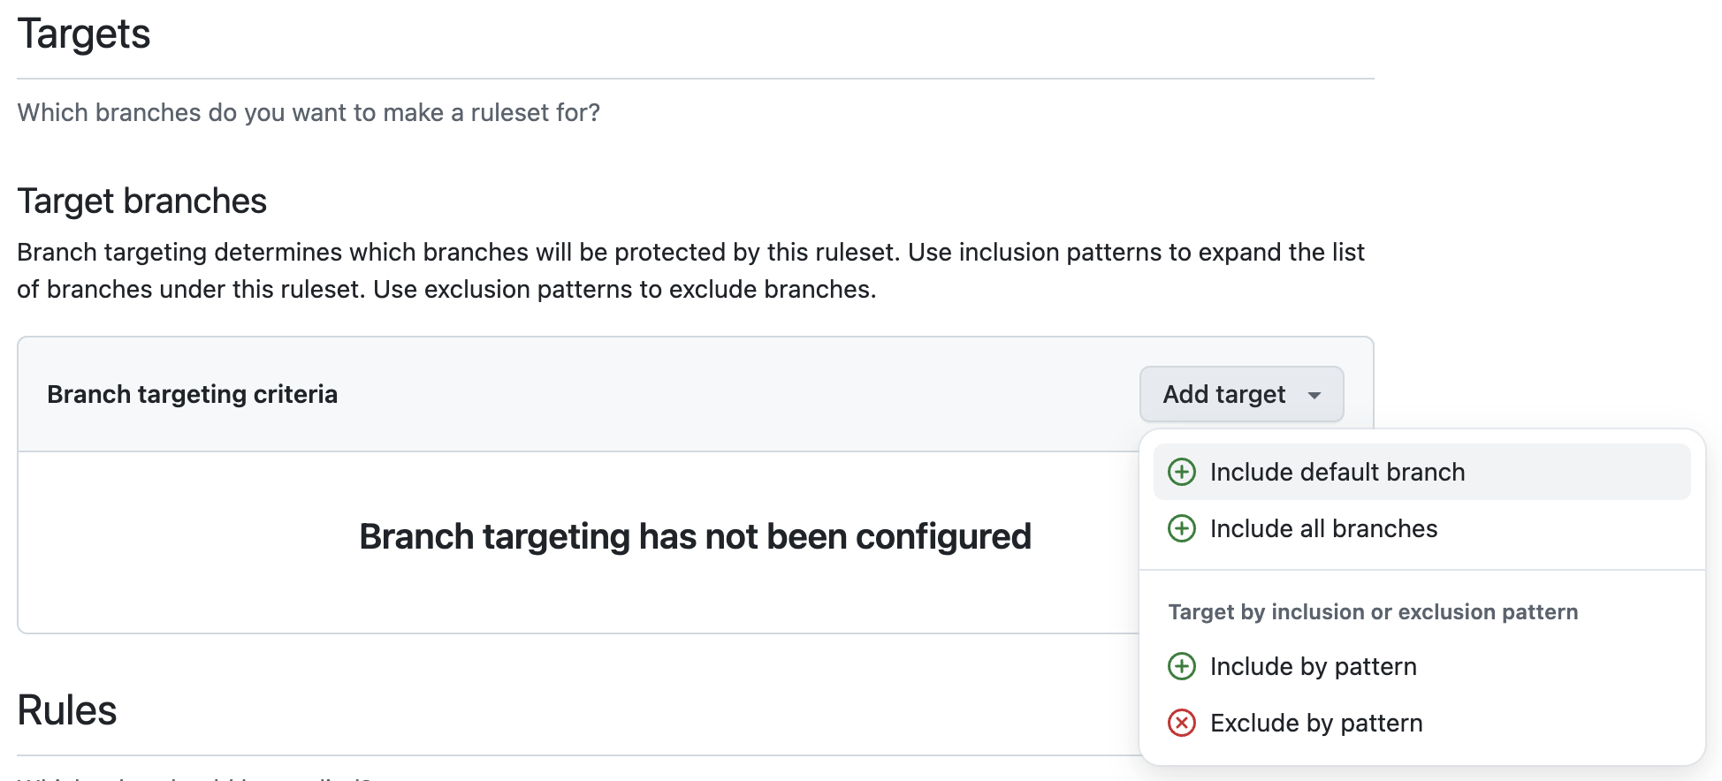The width and height of the screenshot is (1722, 781).
Task: Click the red X icon beside Exclude by pattern
Action: pos(1181,723)
